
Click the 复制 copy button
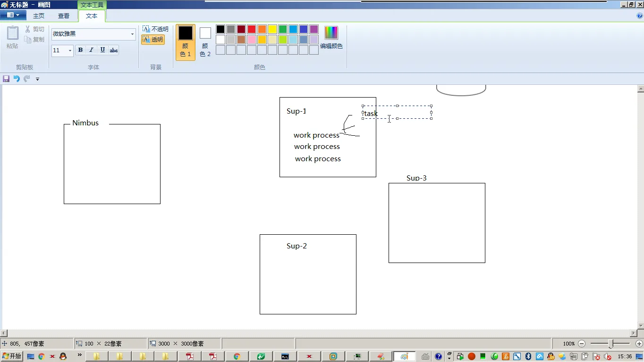tap(35, 40)
